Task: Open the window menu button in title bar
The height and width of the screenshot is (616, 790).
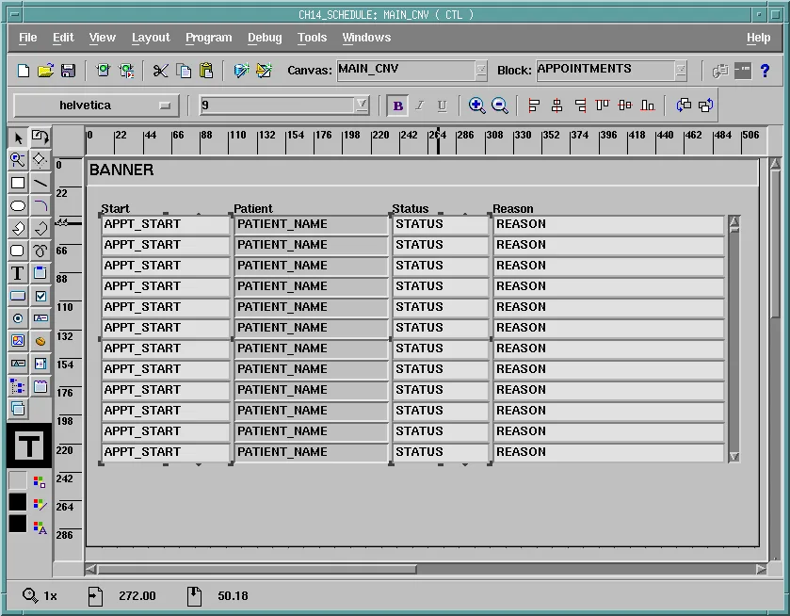Action: pyautogui.click(x=15, y=14)
